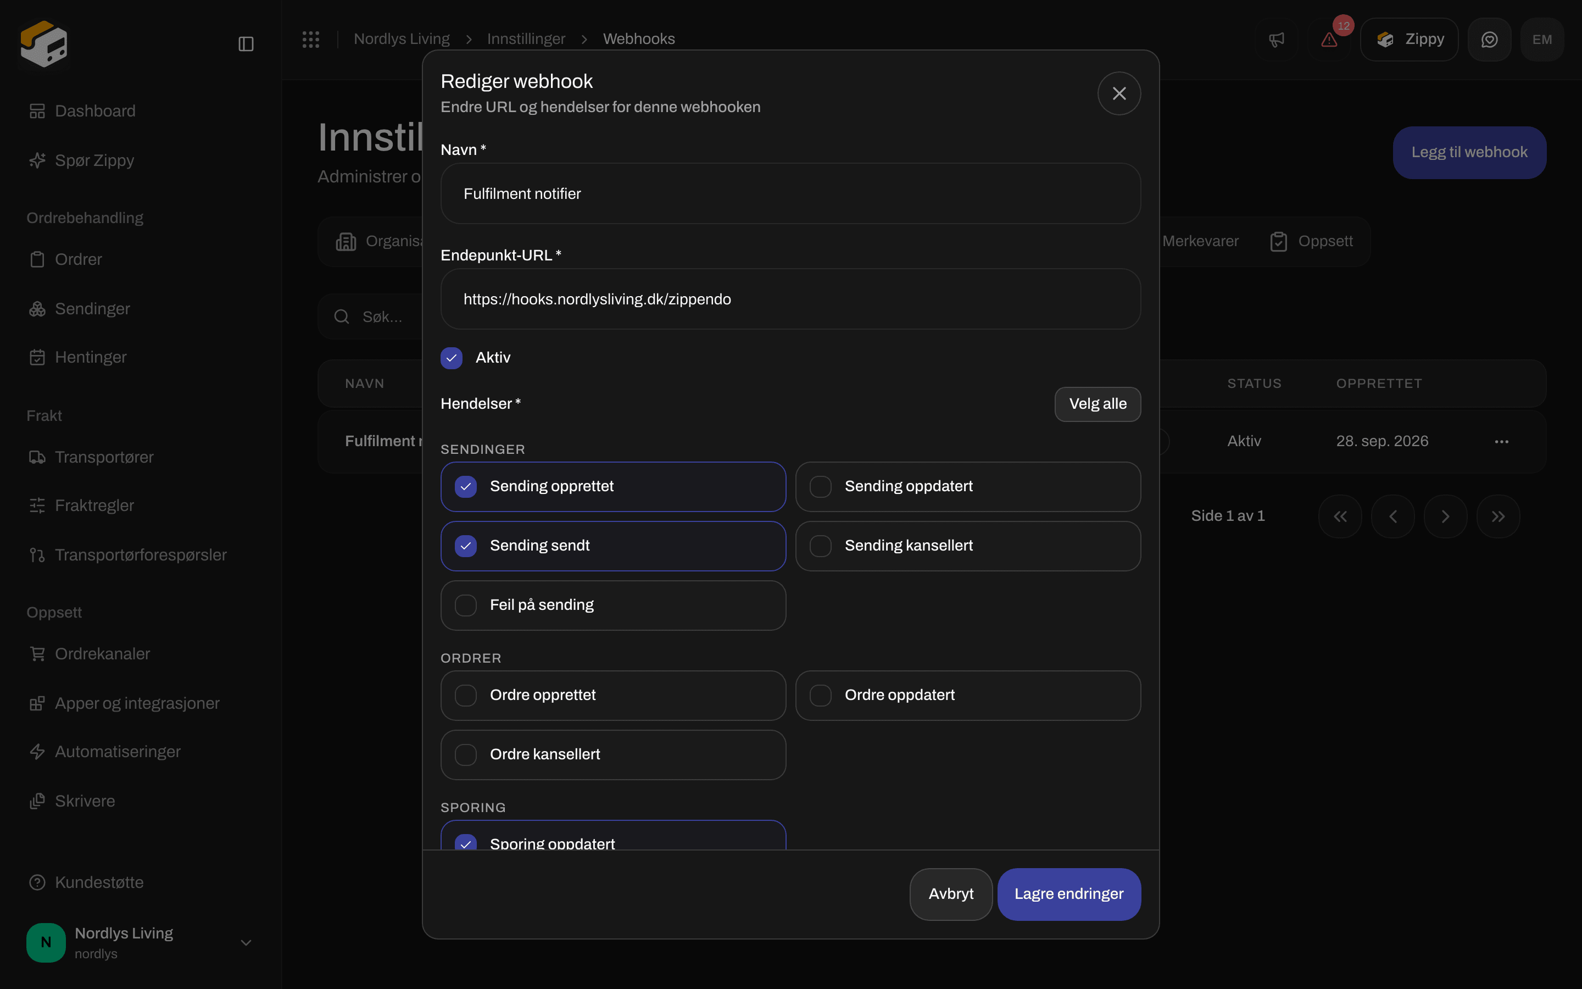1582x989 pixels.
Task: Click Lagre endringer button
Action: [x=1069, y=894]
